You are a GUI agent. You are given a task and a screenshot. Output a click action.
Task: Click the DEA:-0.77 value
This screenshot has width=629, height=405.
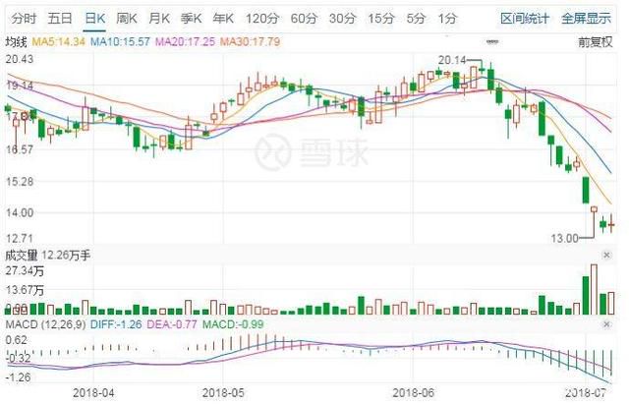click(x=172, y=324)
